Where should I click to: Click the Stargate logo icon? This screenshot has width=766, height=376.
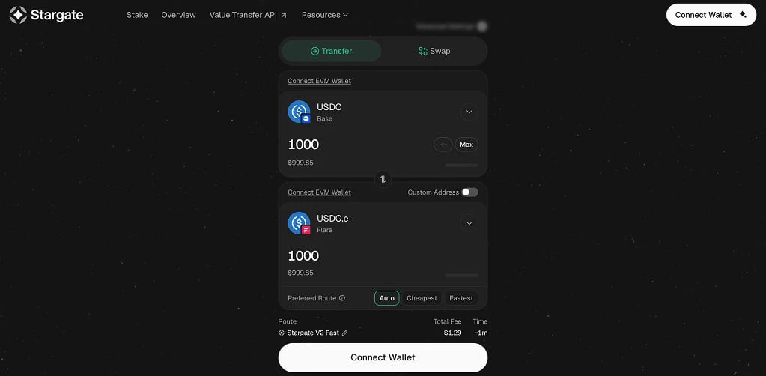(18, 15)
